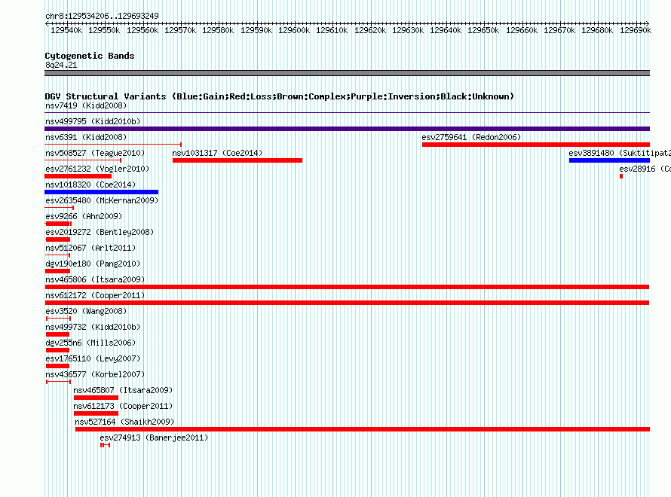This screenshot has width=671, height=497.
Task: Select the nsv1031317 (Coe2014) label
Action: pyautogui.click(x=217, y=153)
